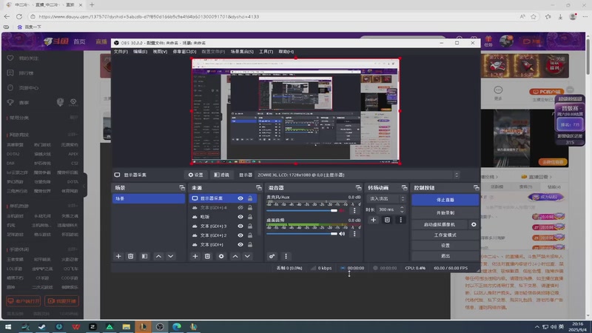The width and height of the screenshot is (592, 333).
Task: Unmute the 麦克风/Aux red speaker icon
Action: tap(342, 211)
